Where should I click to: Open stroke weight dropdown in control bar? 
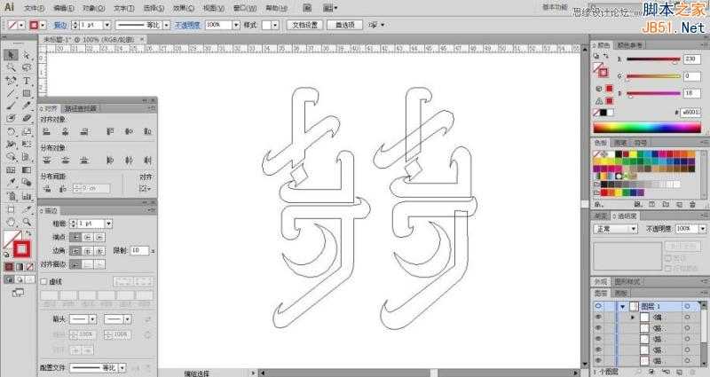pyautogui.click(x=107, y=25)
